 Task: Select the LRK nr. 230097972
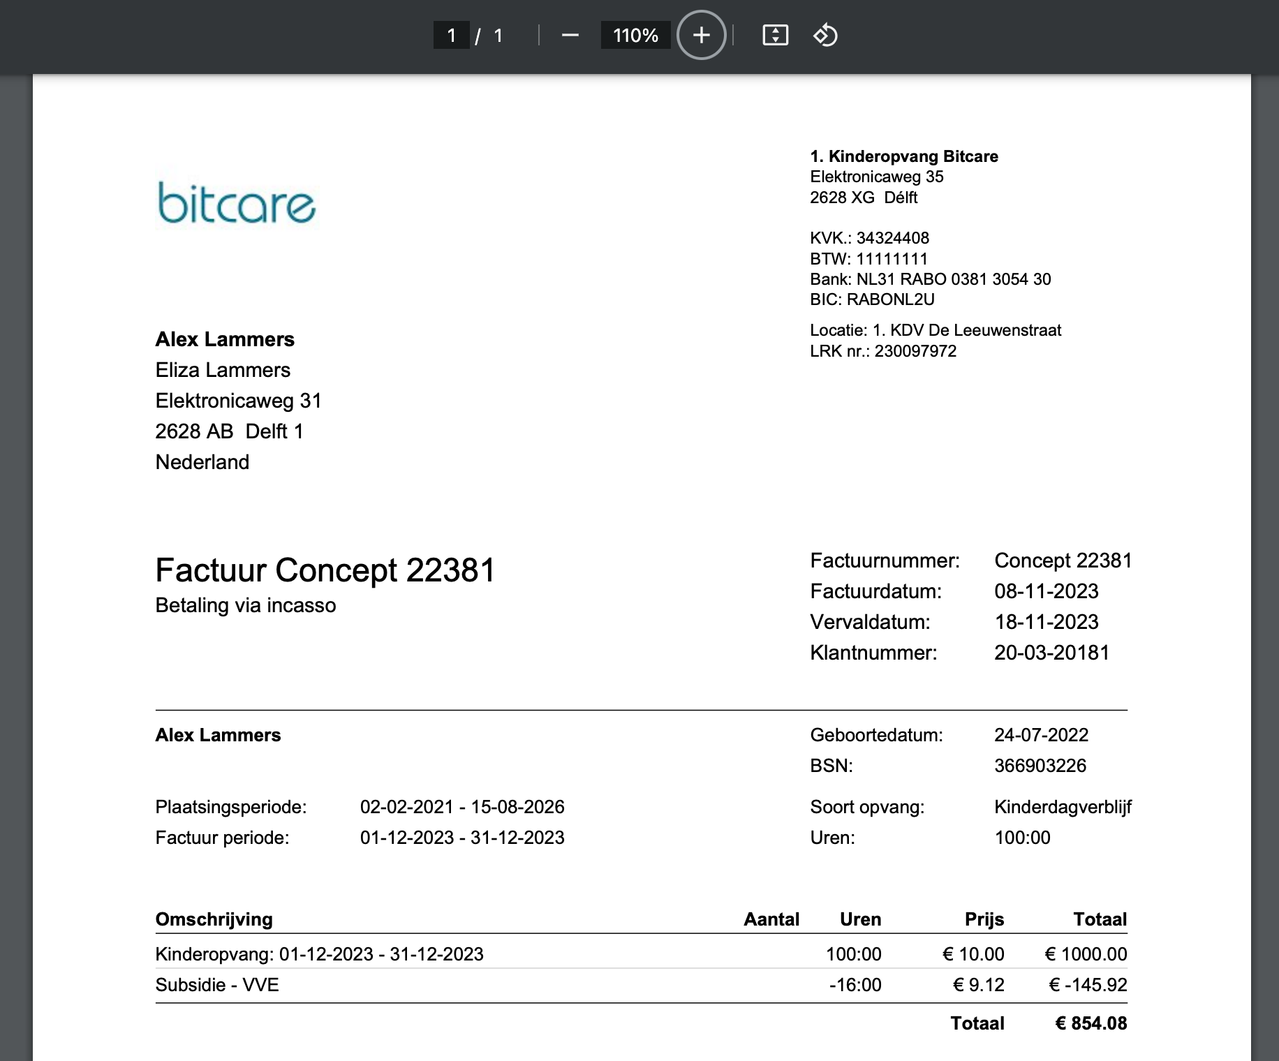click(915, 350)
